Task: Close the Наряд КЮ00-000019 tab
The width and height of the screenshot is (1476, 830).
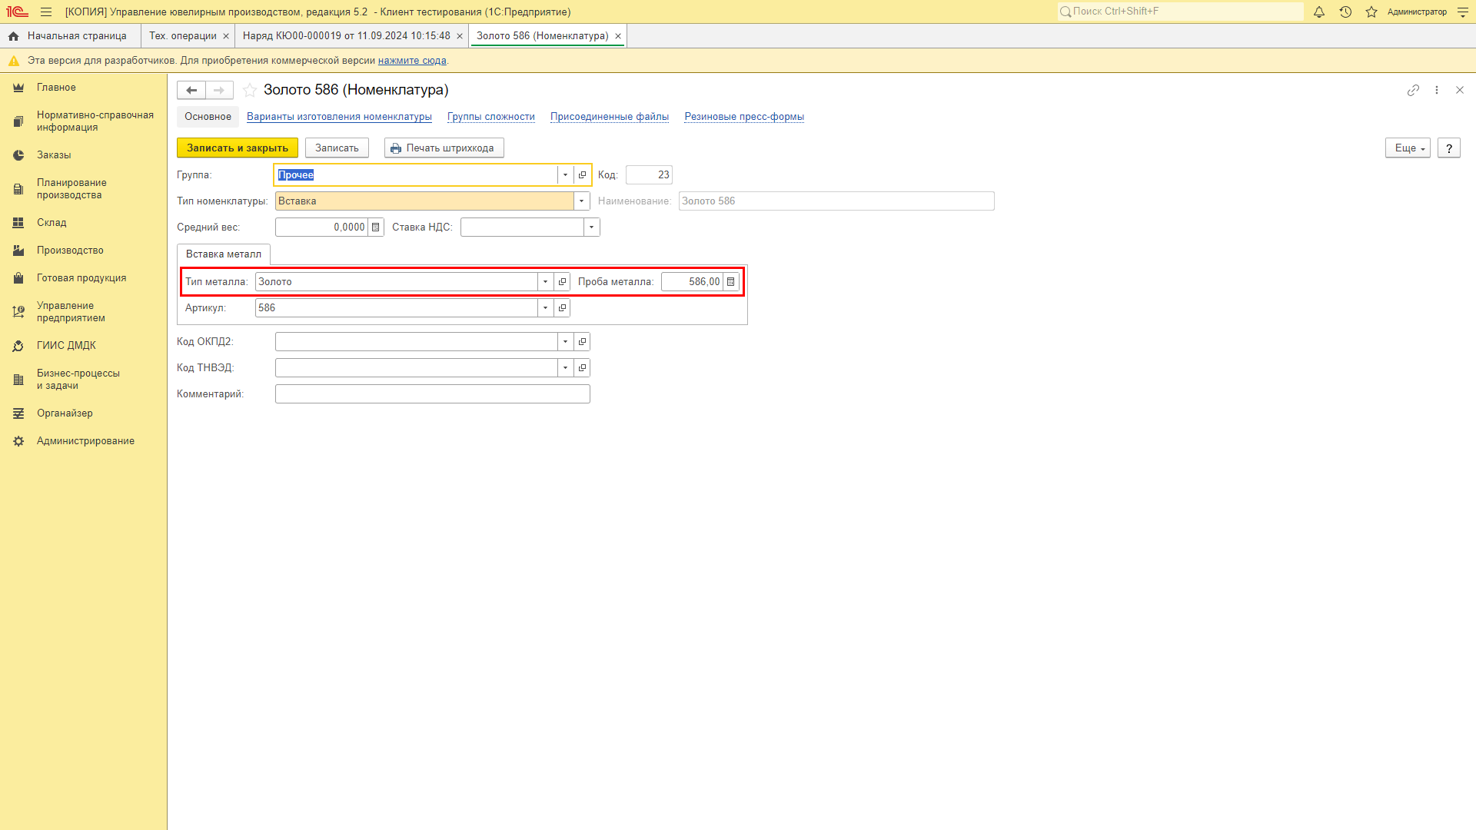Action: coord(460,36)
